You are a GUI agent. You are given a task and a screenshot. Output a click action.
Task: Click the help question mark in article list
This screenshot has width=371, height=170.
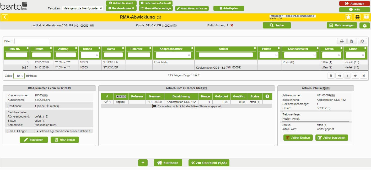(x=267, y=96)
